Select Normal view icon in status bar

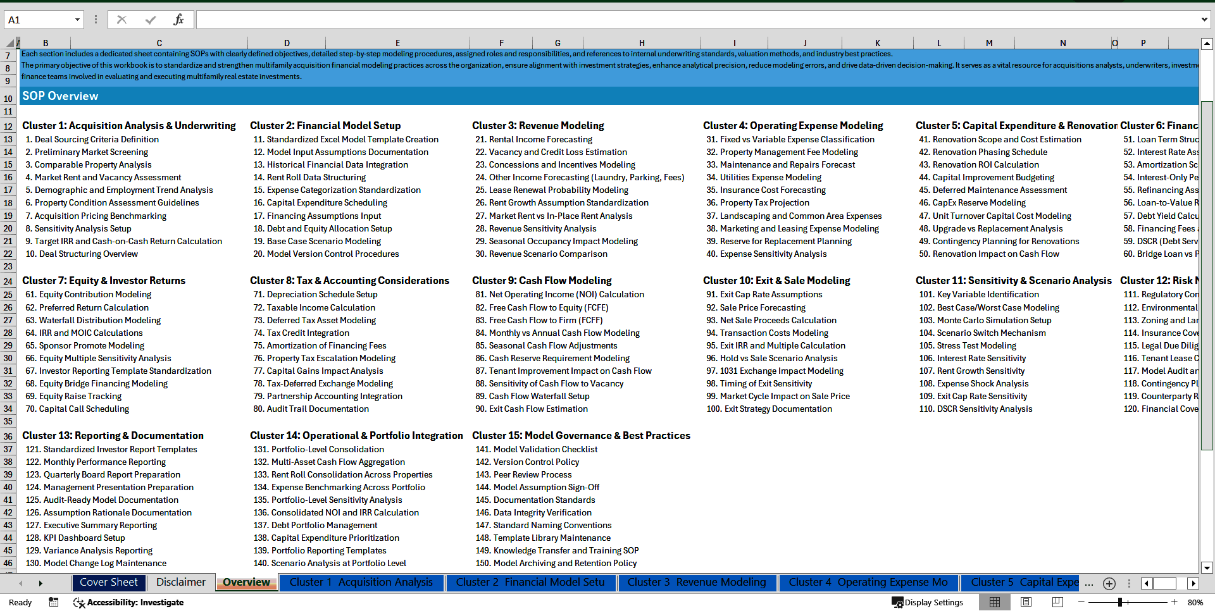[x=994, y=602]
